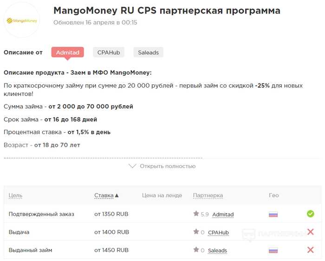Expand with the 'Открыть полностью' link
The height and width of the screenshot is (261, 325).
168,166
